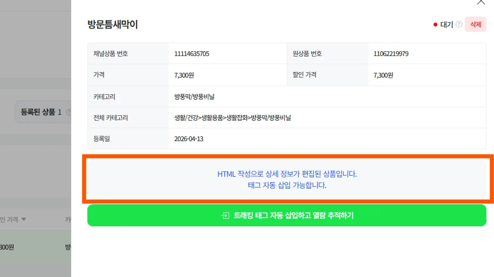Select channel product number 11114635705
Image resolution: width=494 pixels, height=277 pixels.
click(191, 54)
